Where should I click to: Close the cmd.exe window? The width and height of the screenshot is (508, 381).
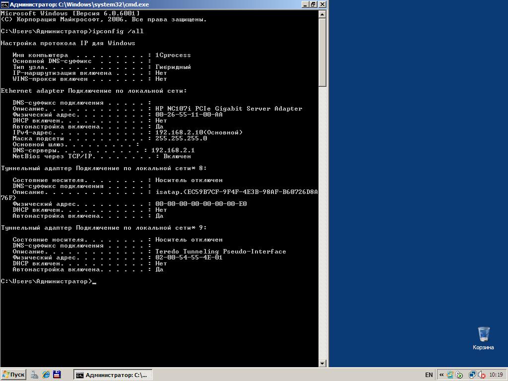coord(322,4)
